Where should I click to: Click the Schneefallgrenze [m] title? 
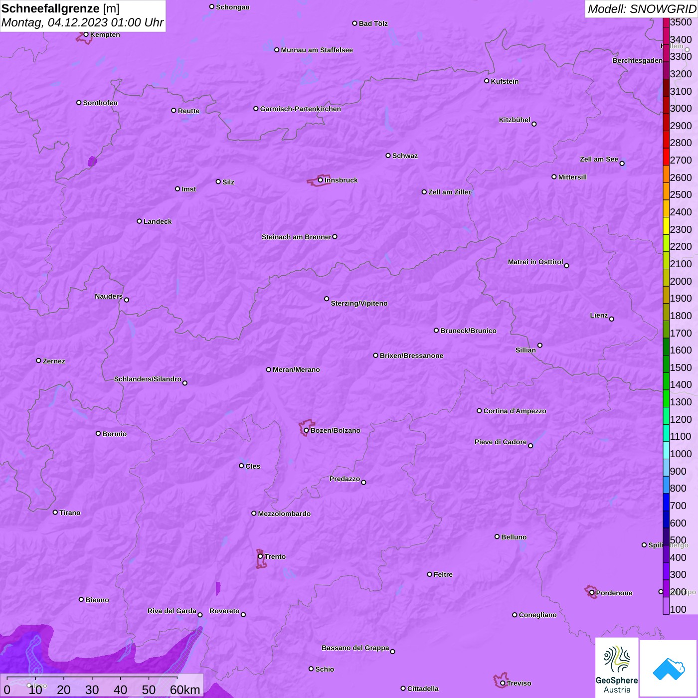tap(61, 8)
